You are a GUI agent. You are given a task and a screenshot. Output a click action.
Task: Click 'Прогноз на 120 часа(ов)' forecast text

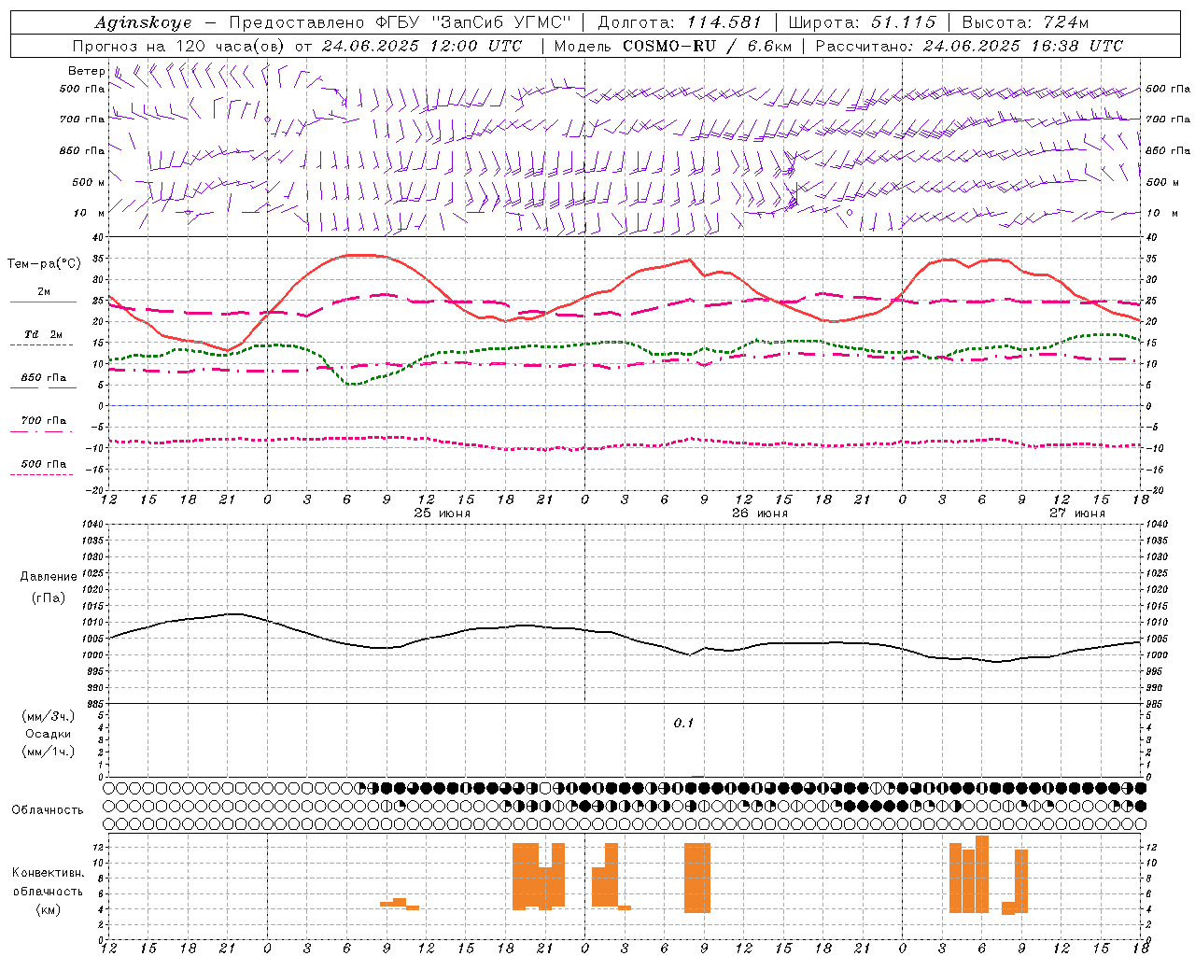tap(179, 46)
